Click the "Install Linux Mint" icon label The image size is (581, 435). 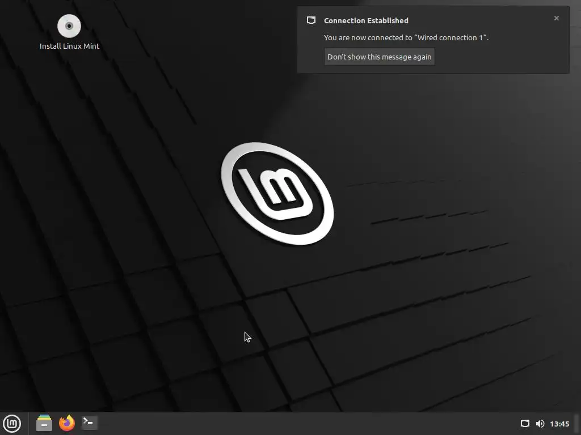coord(69,46)
